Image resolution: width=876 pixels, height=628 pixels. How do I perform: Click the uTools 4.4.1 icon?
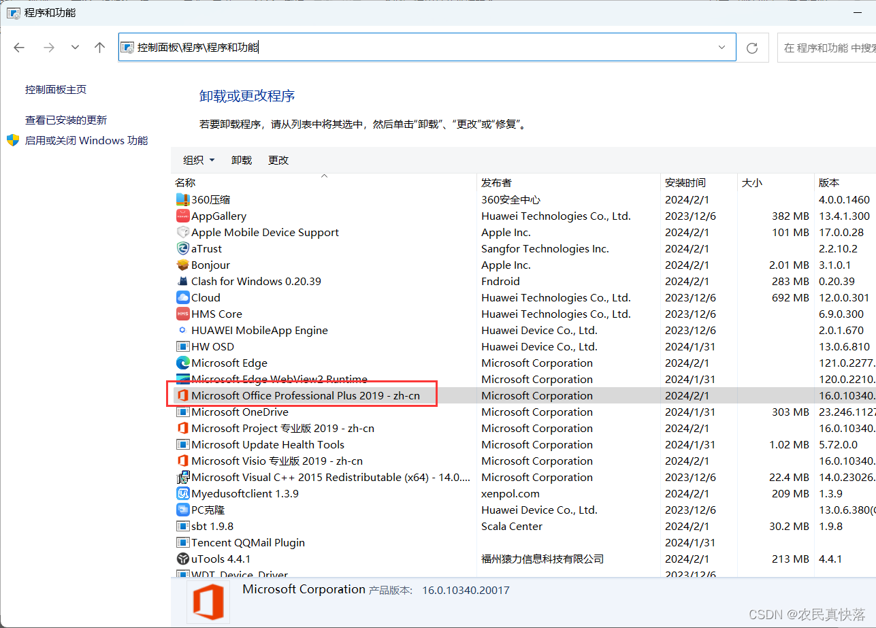(x=182, y=559)
